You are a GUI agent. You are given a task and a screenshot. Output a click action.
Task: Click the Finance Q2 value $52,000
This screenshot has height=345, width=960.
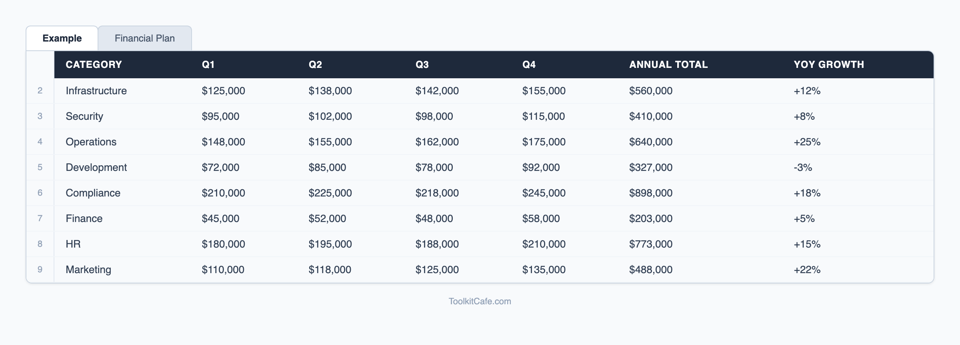(327, 218)
